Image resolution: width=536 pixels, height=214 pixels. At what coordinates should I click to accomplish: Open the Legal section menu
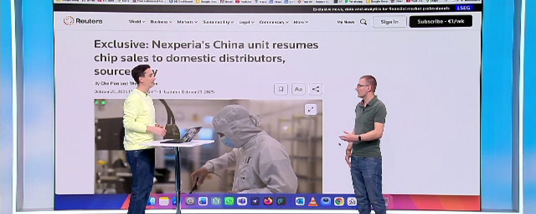(x=247, y=22)
